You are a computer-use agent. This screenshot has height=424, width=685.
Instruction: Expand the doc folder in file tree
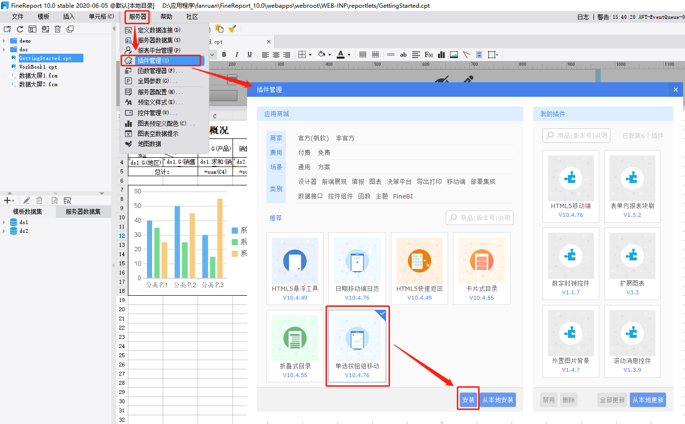(x=4, y=49)
